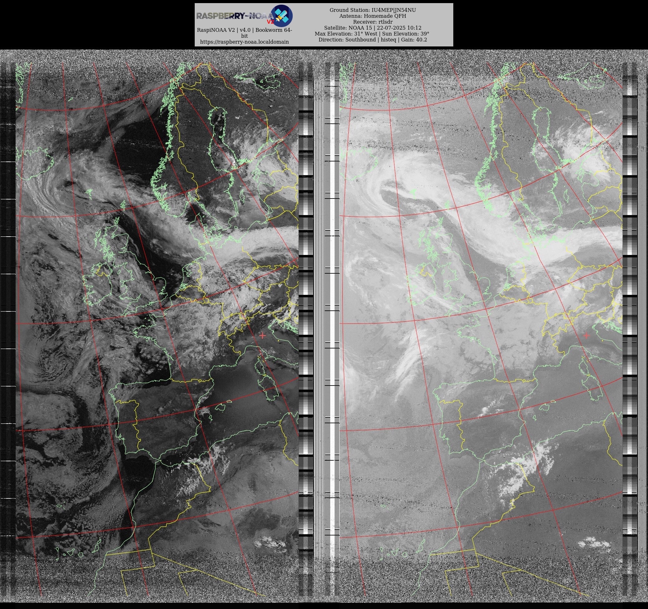
Task: Click the text 'Ground Station: IU4MEP|JN54NU'
Action: [x=373, y=10]
